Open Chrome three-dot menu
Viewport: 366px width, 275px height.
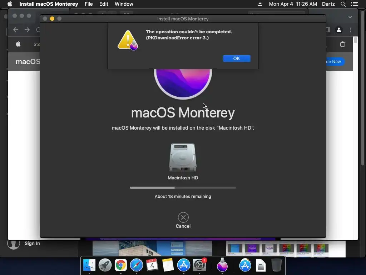(x=350, y=30)
